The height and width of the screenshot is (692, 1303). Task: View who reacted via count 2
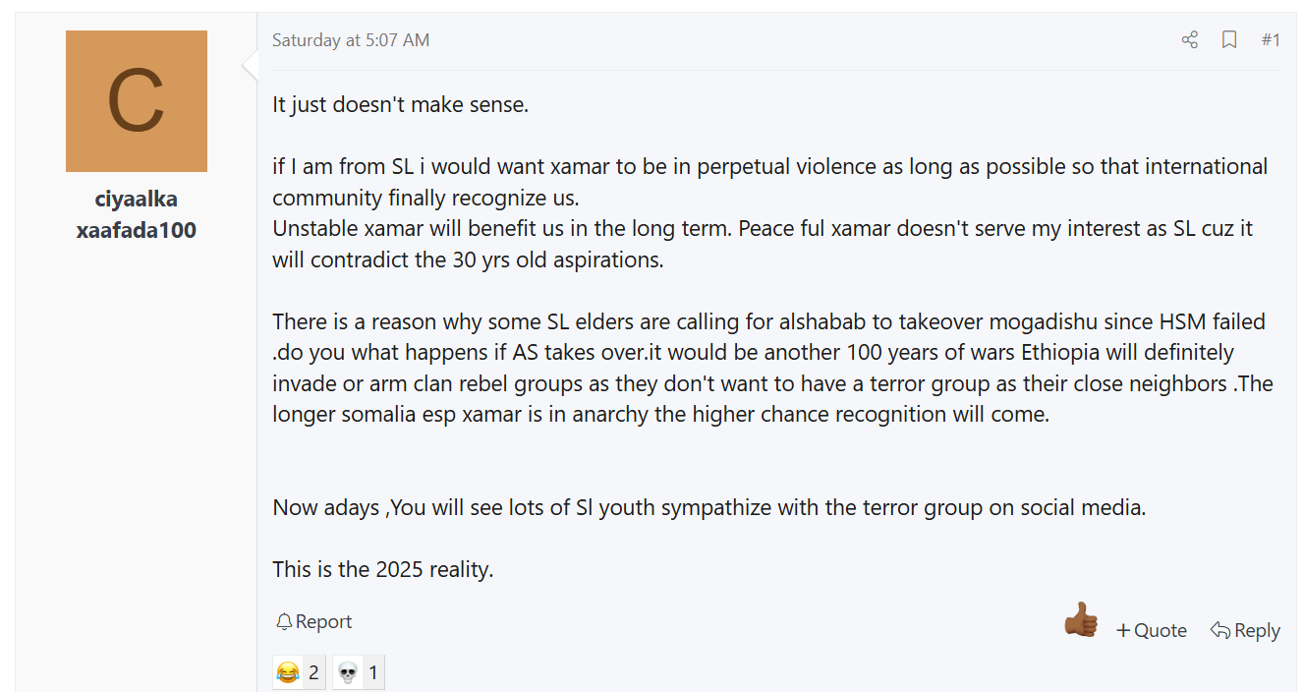point(313,672)
